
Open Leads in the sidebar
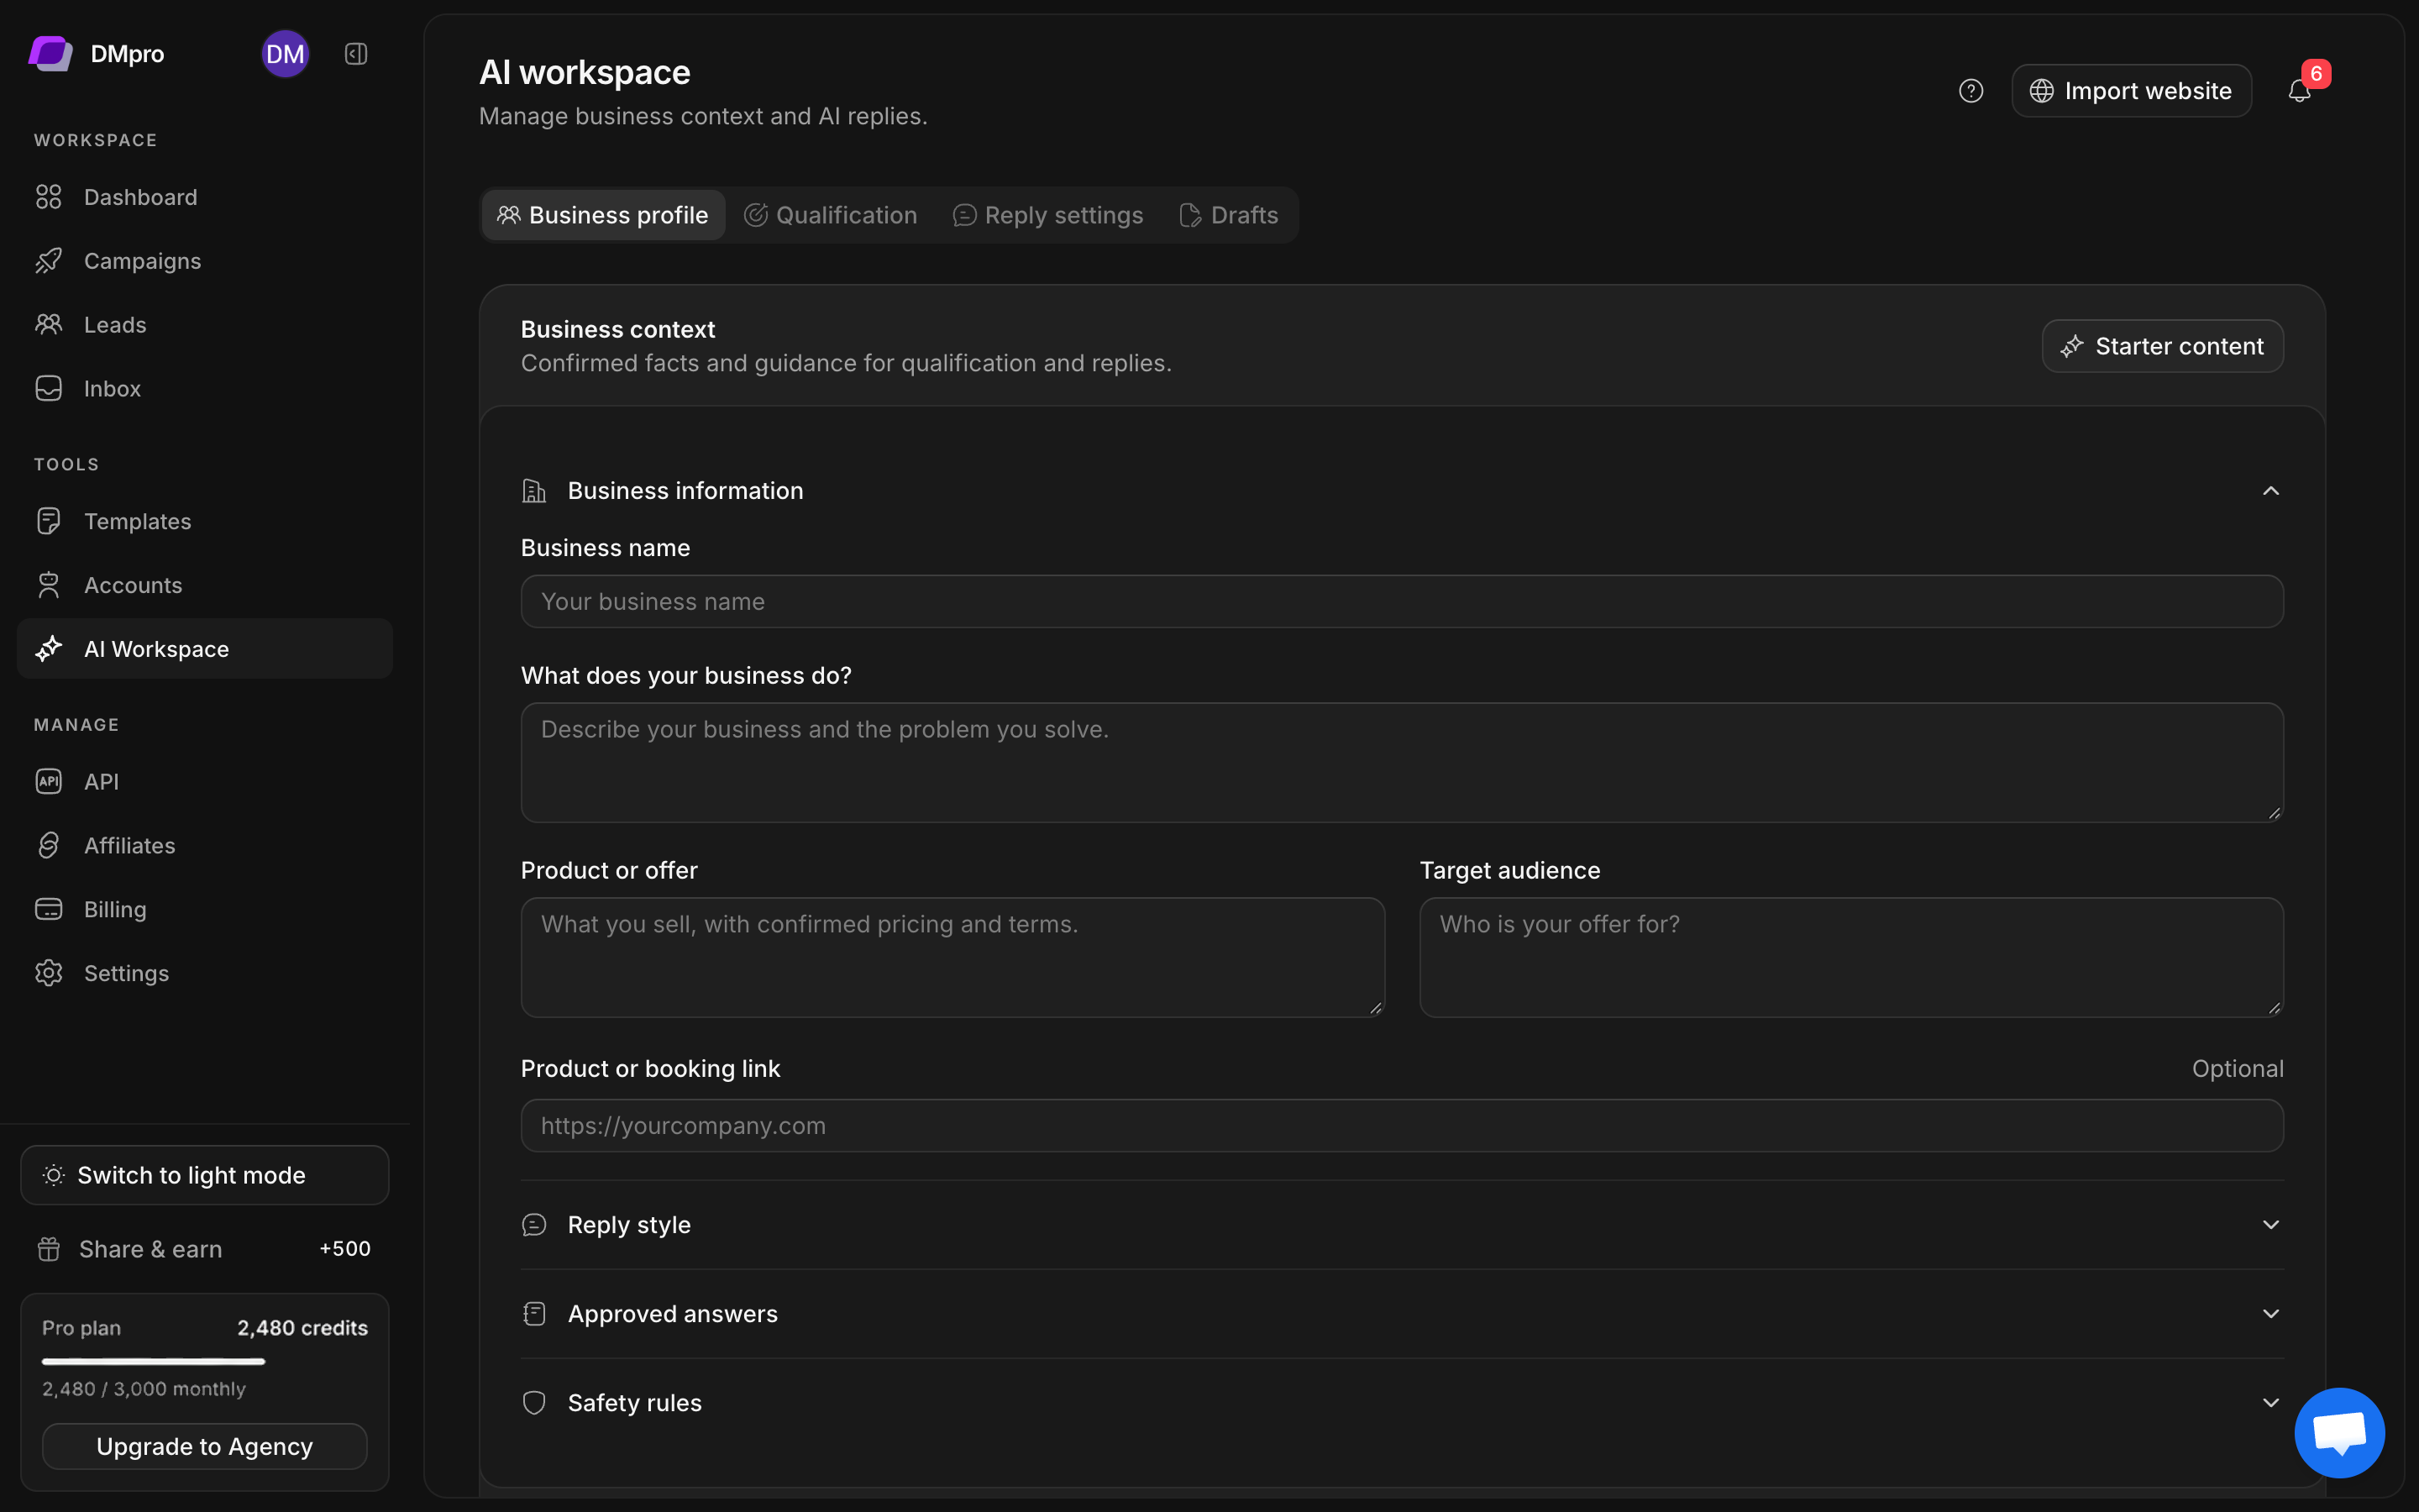point(205,325)
